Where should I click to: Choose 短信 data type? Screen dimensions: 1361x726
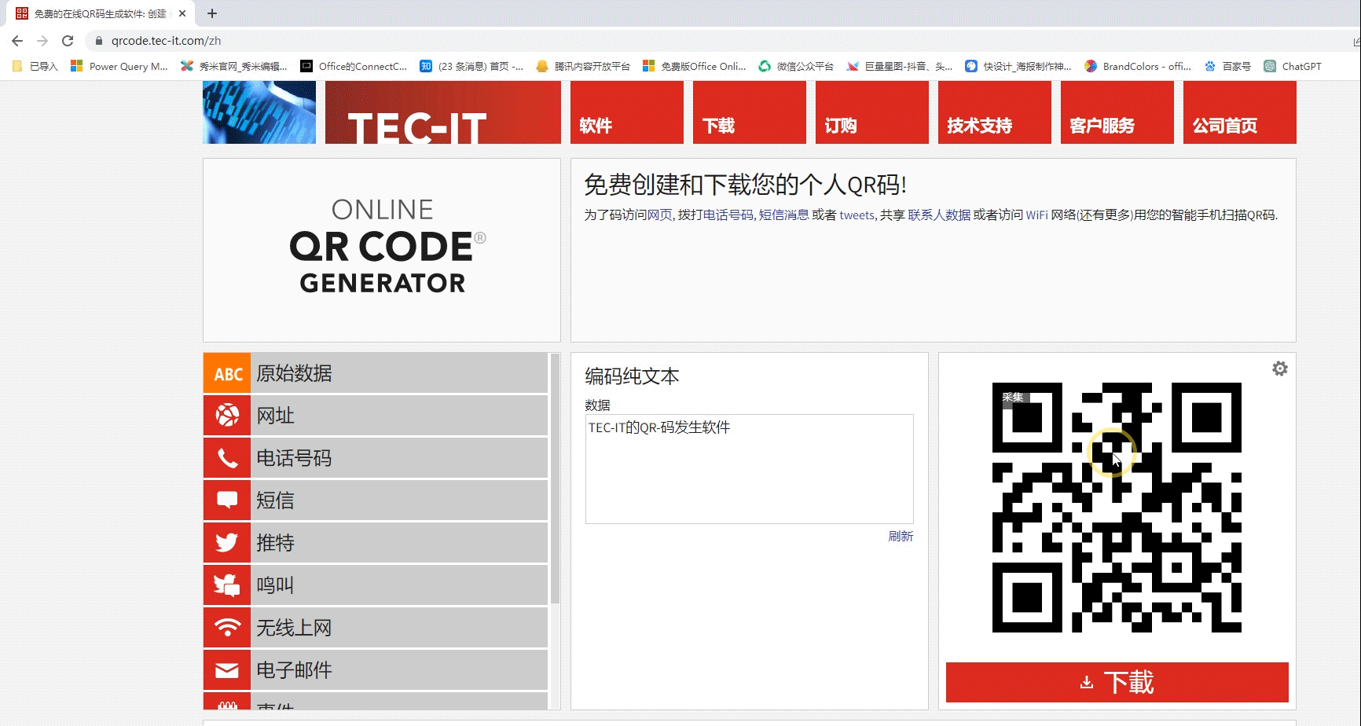376,500
